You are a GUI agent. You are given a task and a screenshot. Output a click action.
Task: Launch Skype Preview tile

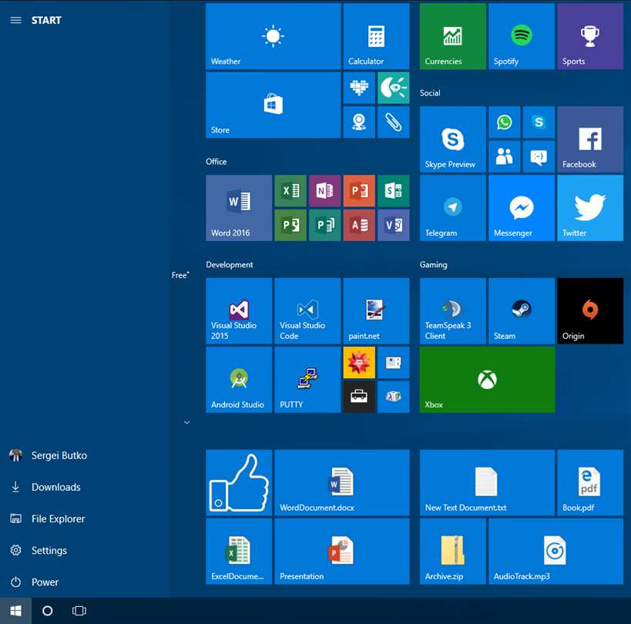[x=453, y=139]
